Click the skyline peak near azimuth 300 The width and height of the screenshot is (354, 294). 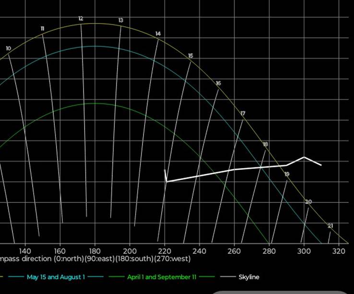304,157
